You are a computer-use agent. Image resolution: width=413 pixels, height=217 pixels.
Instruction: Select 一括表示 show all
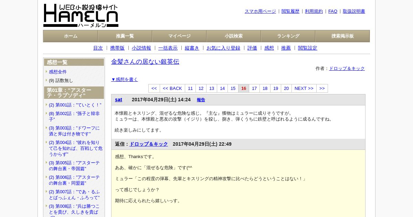point(168,48)
